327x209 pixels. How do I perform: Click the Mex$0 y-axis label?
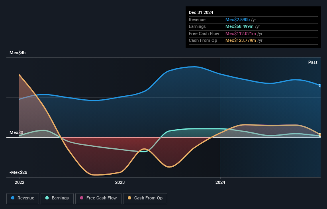(x=16, y=132)
